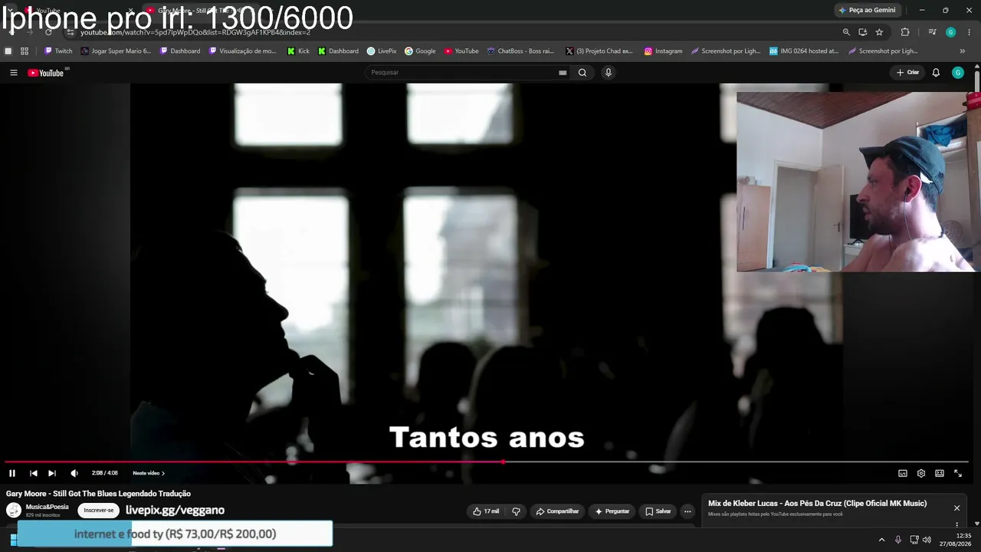Open more actions ellipsis under video
The height and width of the screenshot is (552, 981).
click(x=687, y=511)
